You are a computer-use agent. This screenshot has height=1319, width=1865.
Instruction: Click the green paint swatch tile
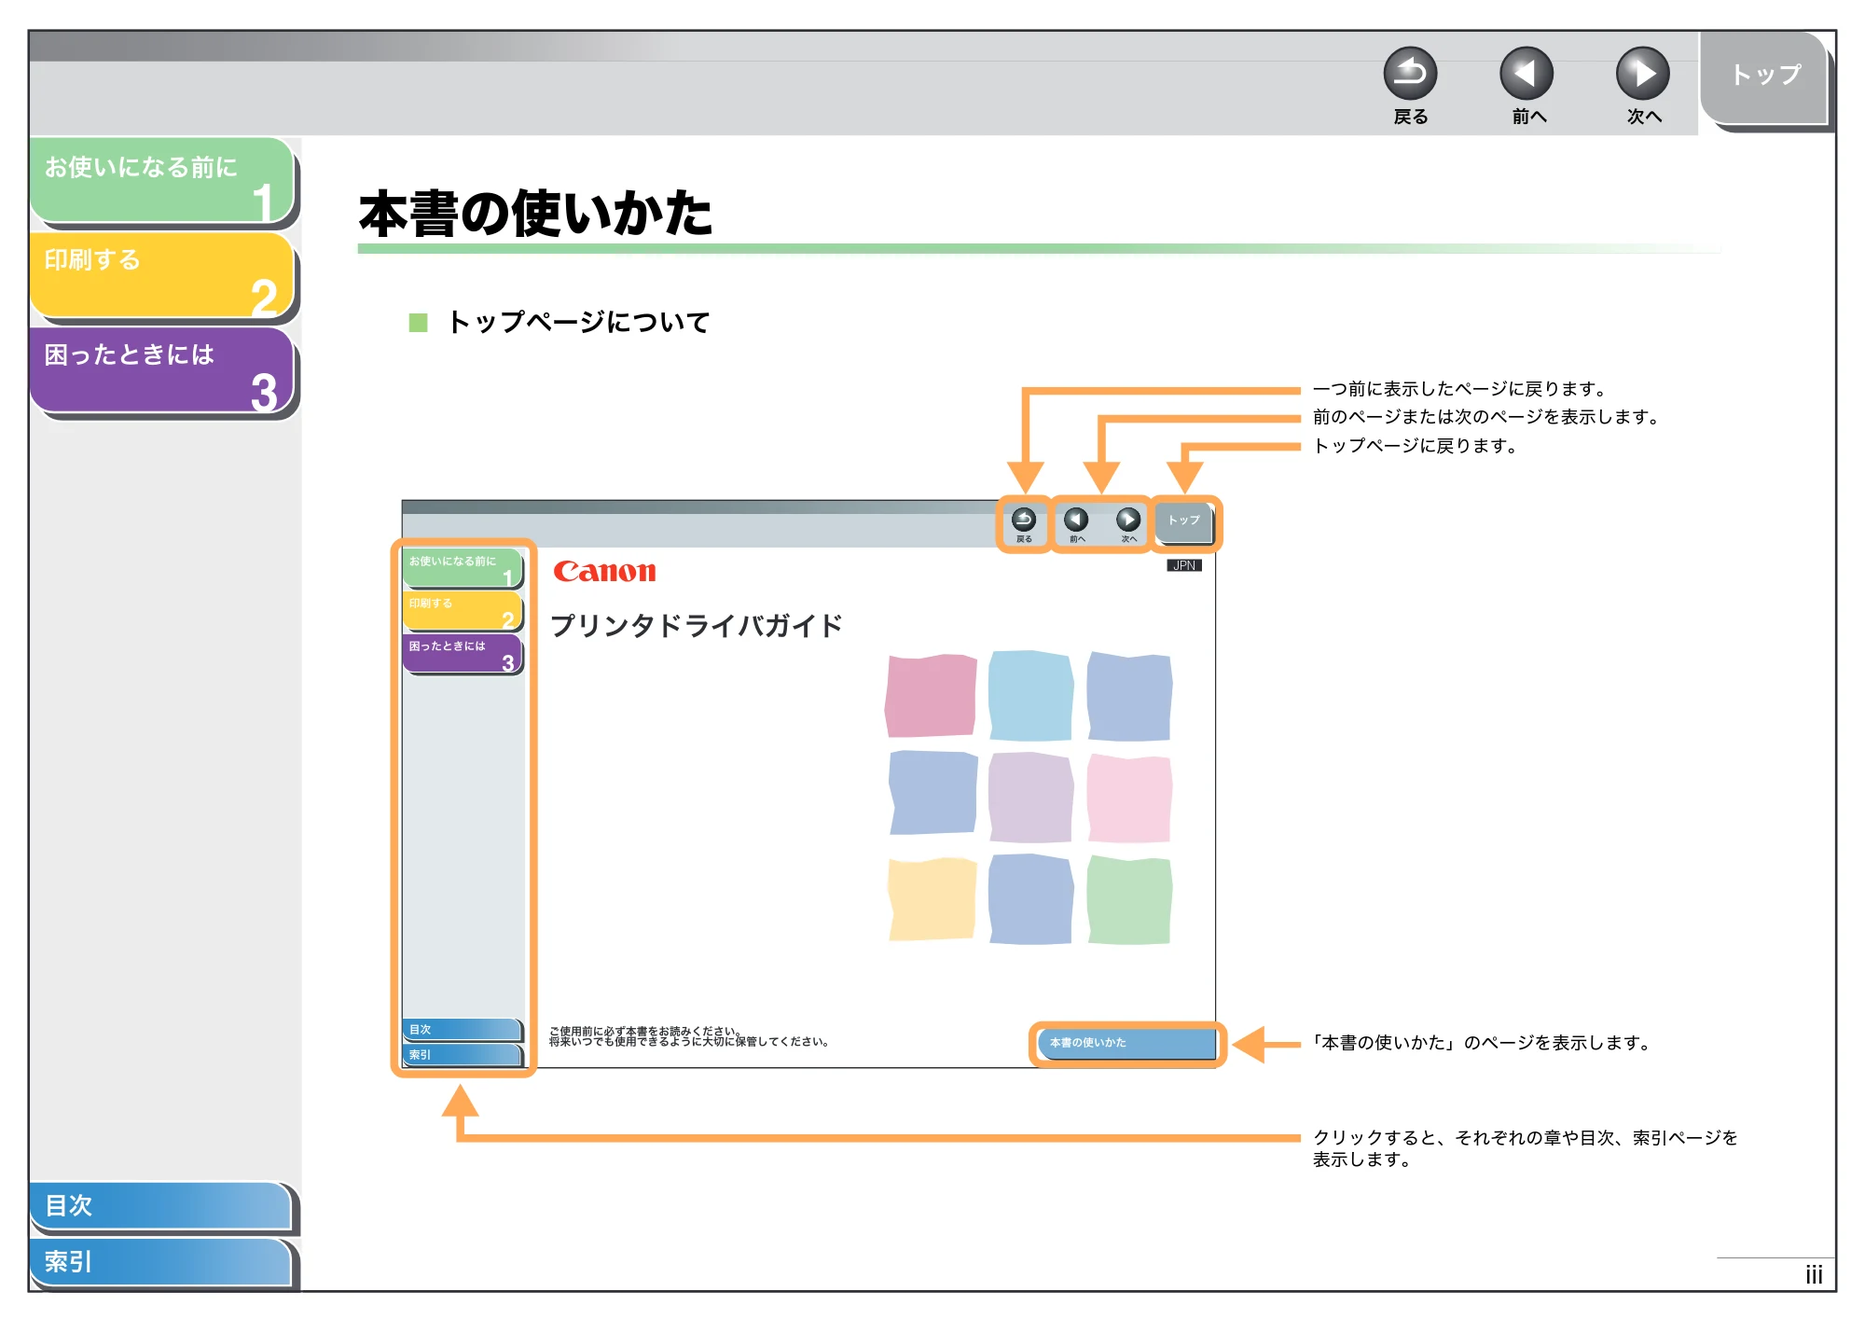tap(1129, 900)
